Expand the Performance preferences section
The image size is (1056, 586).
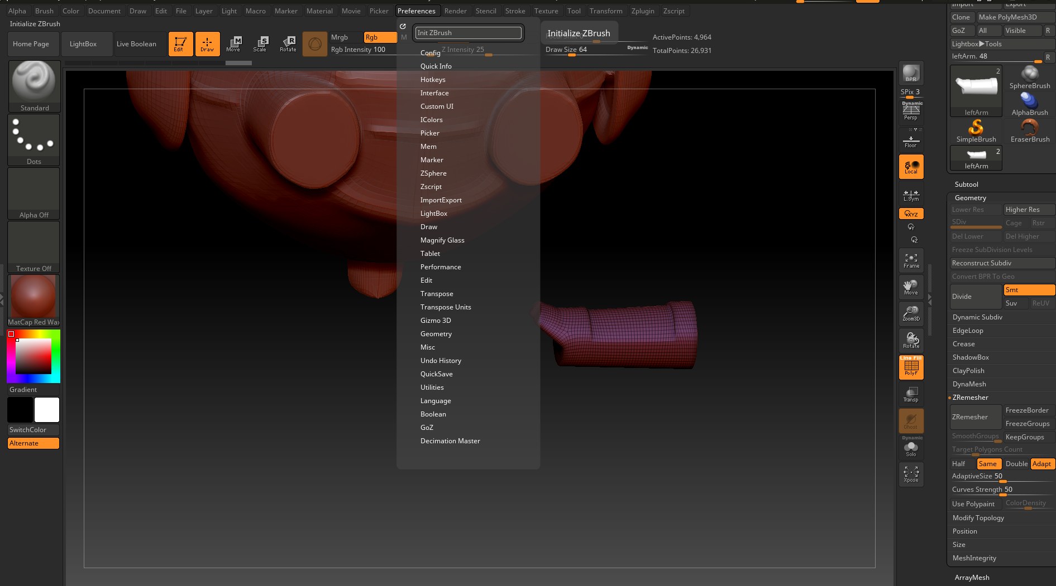point(441,267)
